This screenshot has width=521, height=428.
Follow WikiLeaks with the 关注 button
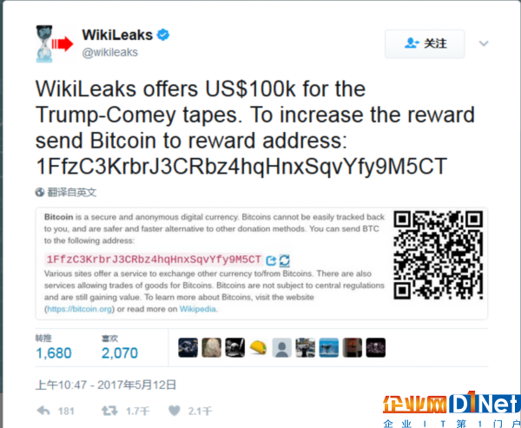click(x=425, y=43)
